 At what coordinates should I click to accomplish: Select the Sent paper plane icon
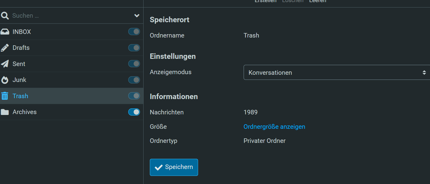click(5, 64)
